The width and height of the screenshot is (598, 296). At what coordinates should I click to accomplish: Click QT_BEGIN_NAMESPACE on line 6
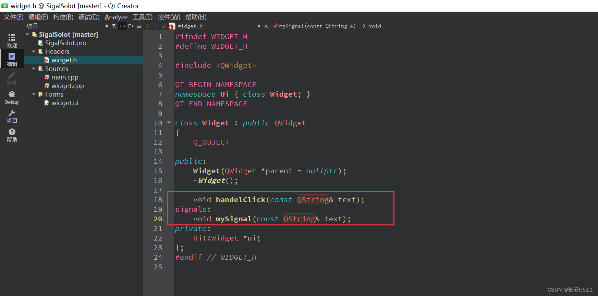tap(216, 85)
